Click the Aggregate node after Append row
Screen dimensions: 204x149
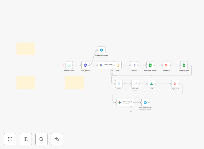166,65
